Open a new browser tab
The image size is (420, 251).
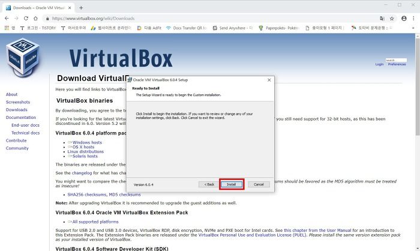coord(81,8)
